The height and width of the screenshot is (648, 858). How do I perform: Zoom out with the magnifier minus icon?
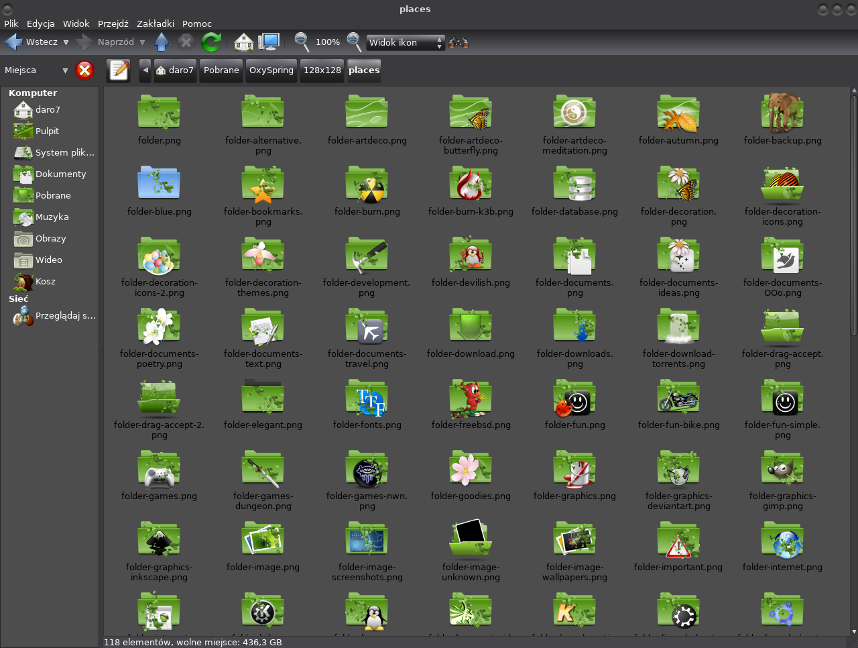(302, 42)
